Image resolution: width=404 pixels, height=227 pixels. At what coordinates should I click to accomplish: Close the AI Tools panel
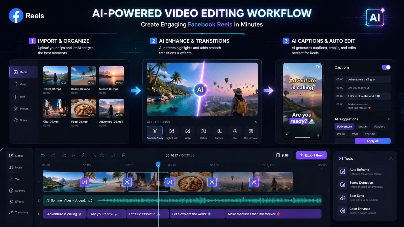click(391, 158)
